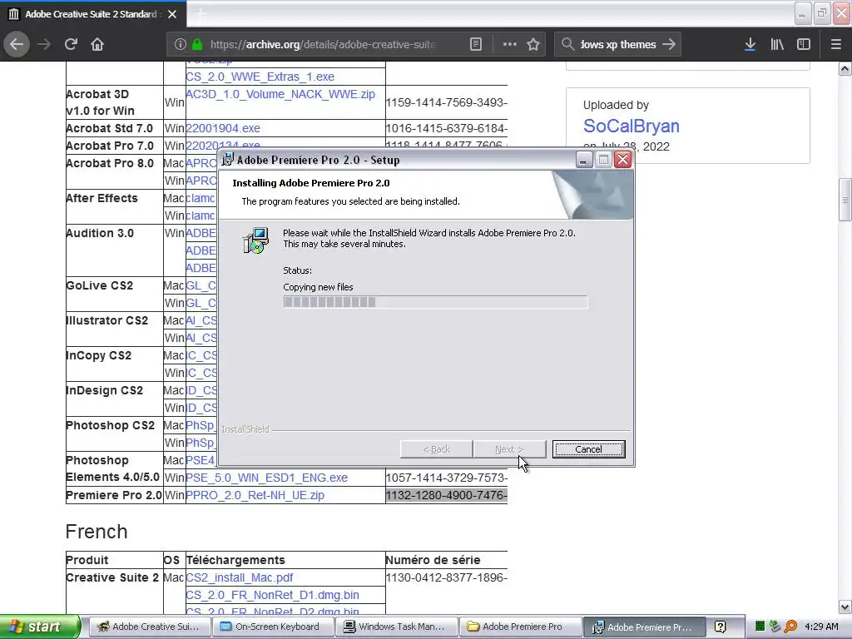Click the page scrollbar down arrow
The height and width of the screenshot is (639, 852).
[x=845, y=607]
